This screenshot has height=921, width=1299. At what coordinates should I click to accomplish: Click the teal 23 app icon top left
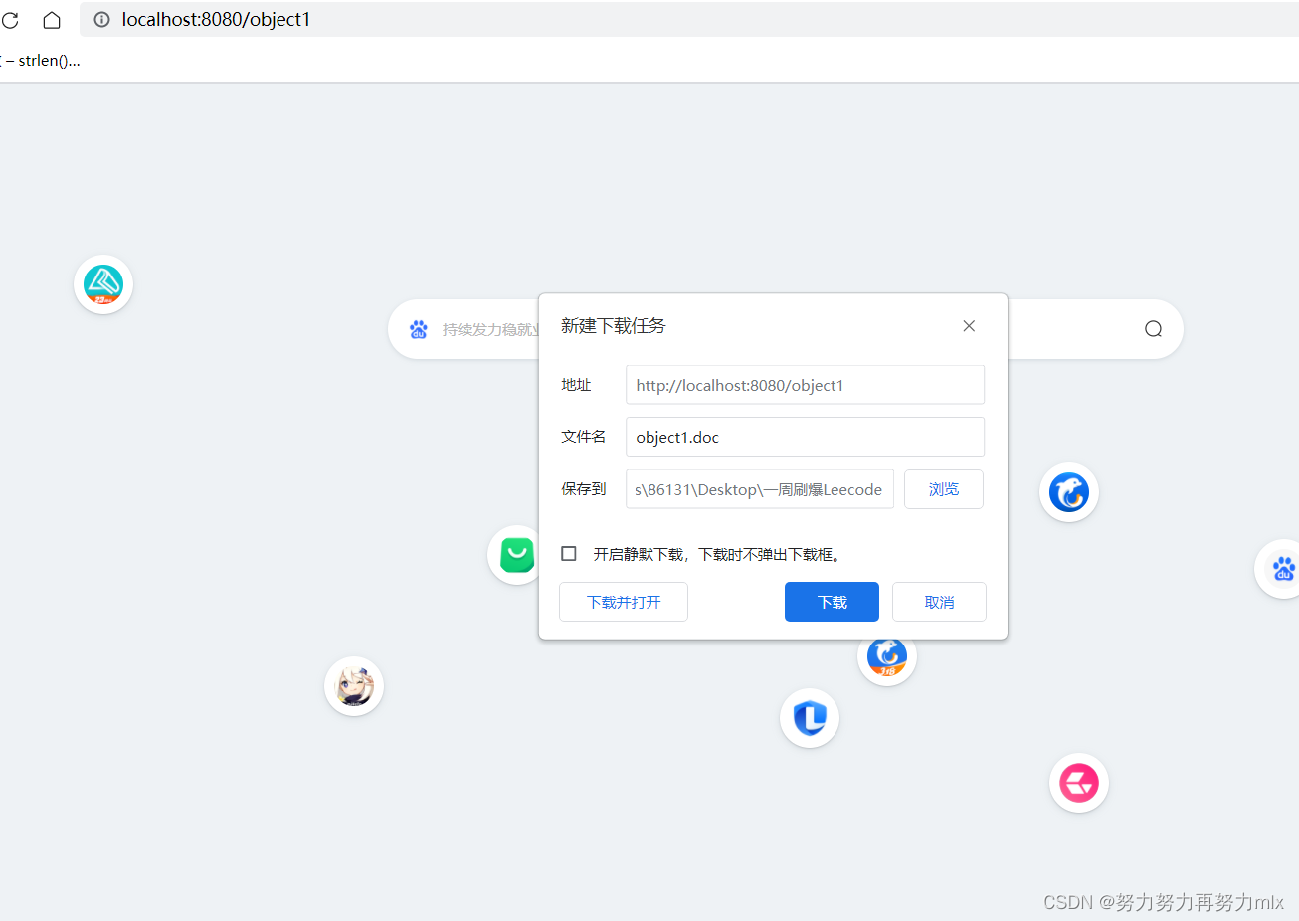pyautogui.click(x=102, y=283)
